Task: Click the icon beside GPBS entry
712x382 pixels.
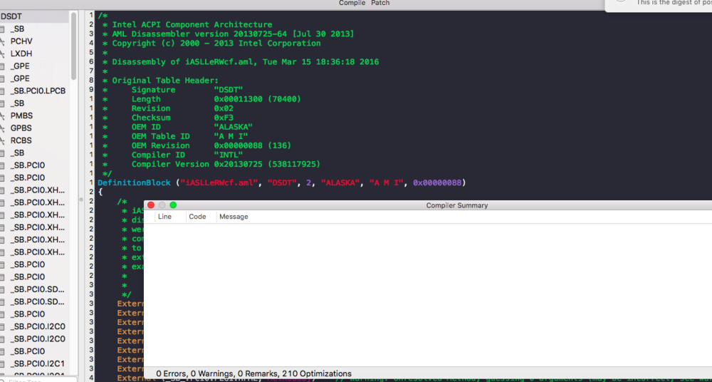Action: (2, 128)
